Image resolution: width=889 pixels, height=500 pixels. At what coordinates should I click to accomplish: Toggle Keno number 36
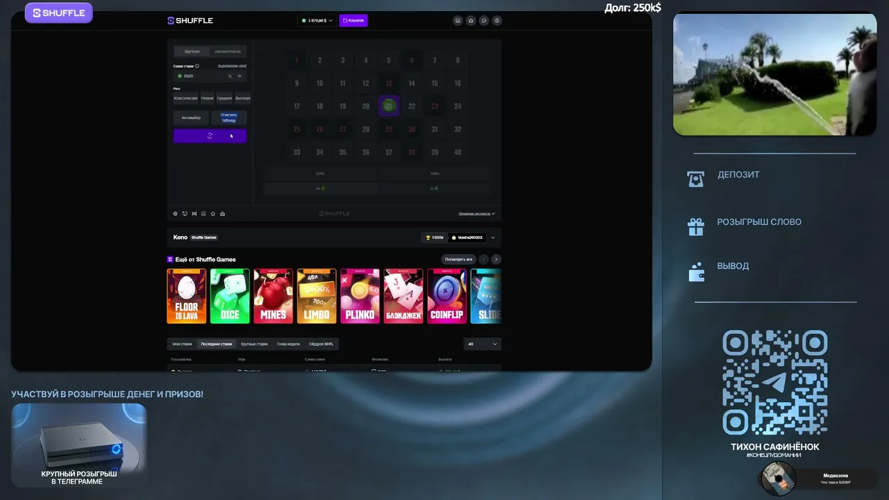tap(366, 152)
